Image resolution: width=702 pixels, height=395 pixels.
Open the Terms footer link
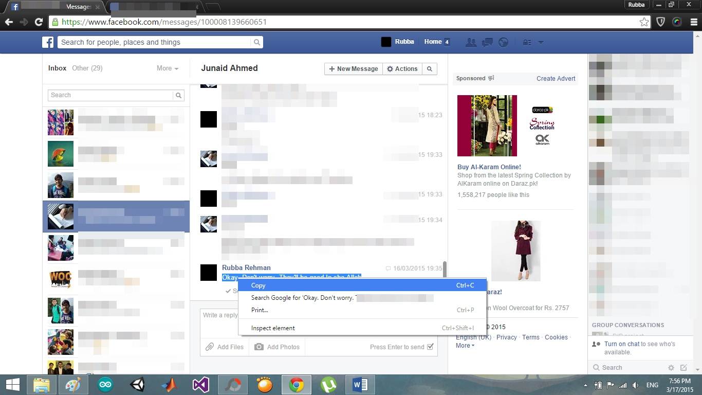click(531, 337)
